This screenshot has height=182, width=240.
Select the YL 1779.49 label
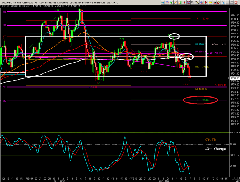[220, 85]
